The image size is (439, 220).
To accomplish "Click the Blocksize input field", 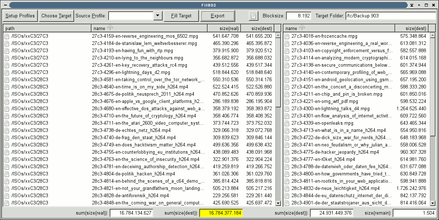I will coord(299,16).
